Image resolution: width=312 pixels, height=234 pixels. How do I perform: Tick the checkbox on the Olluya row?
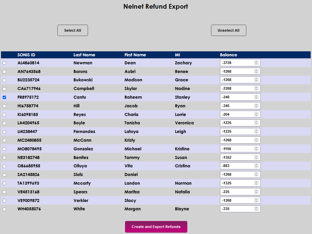4,166
